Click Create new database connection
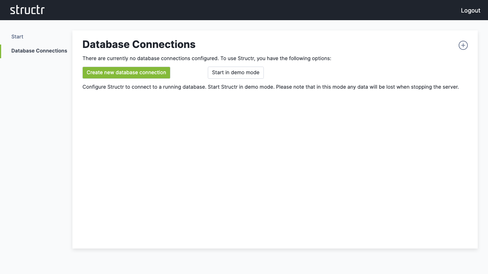This screenshot has height=274, width=488. (126, 72)
